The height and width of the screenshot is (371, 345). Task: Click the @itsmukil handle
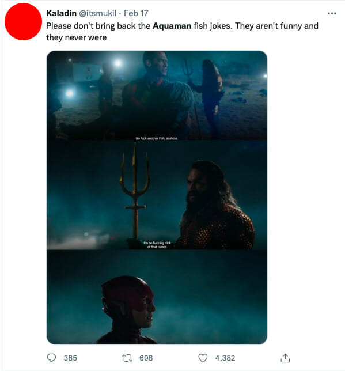tap(97, 13)
